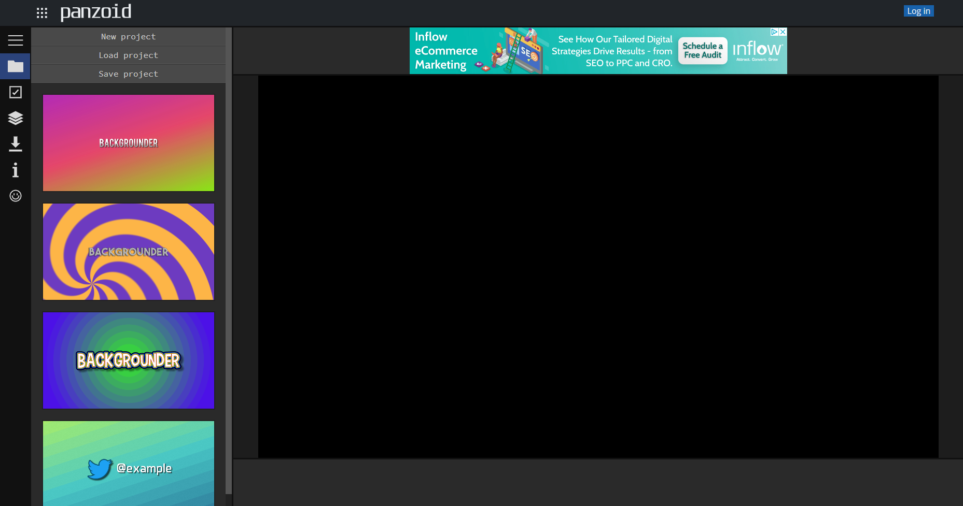Open the apps grid icon
The image size is (963, 506).
[42, 13]
